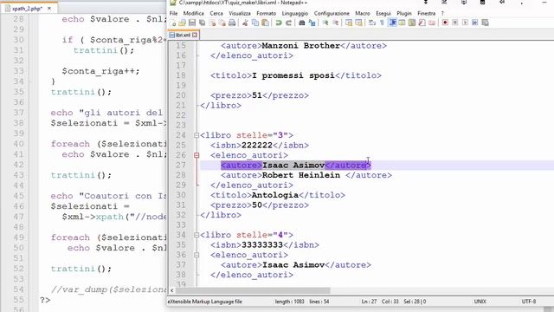Open the Visualizza menu
Screen dimensions: 554x312
(x=240, y=14)
